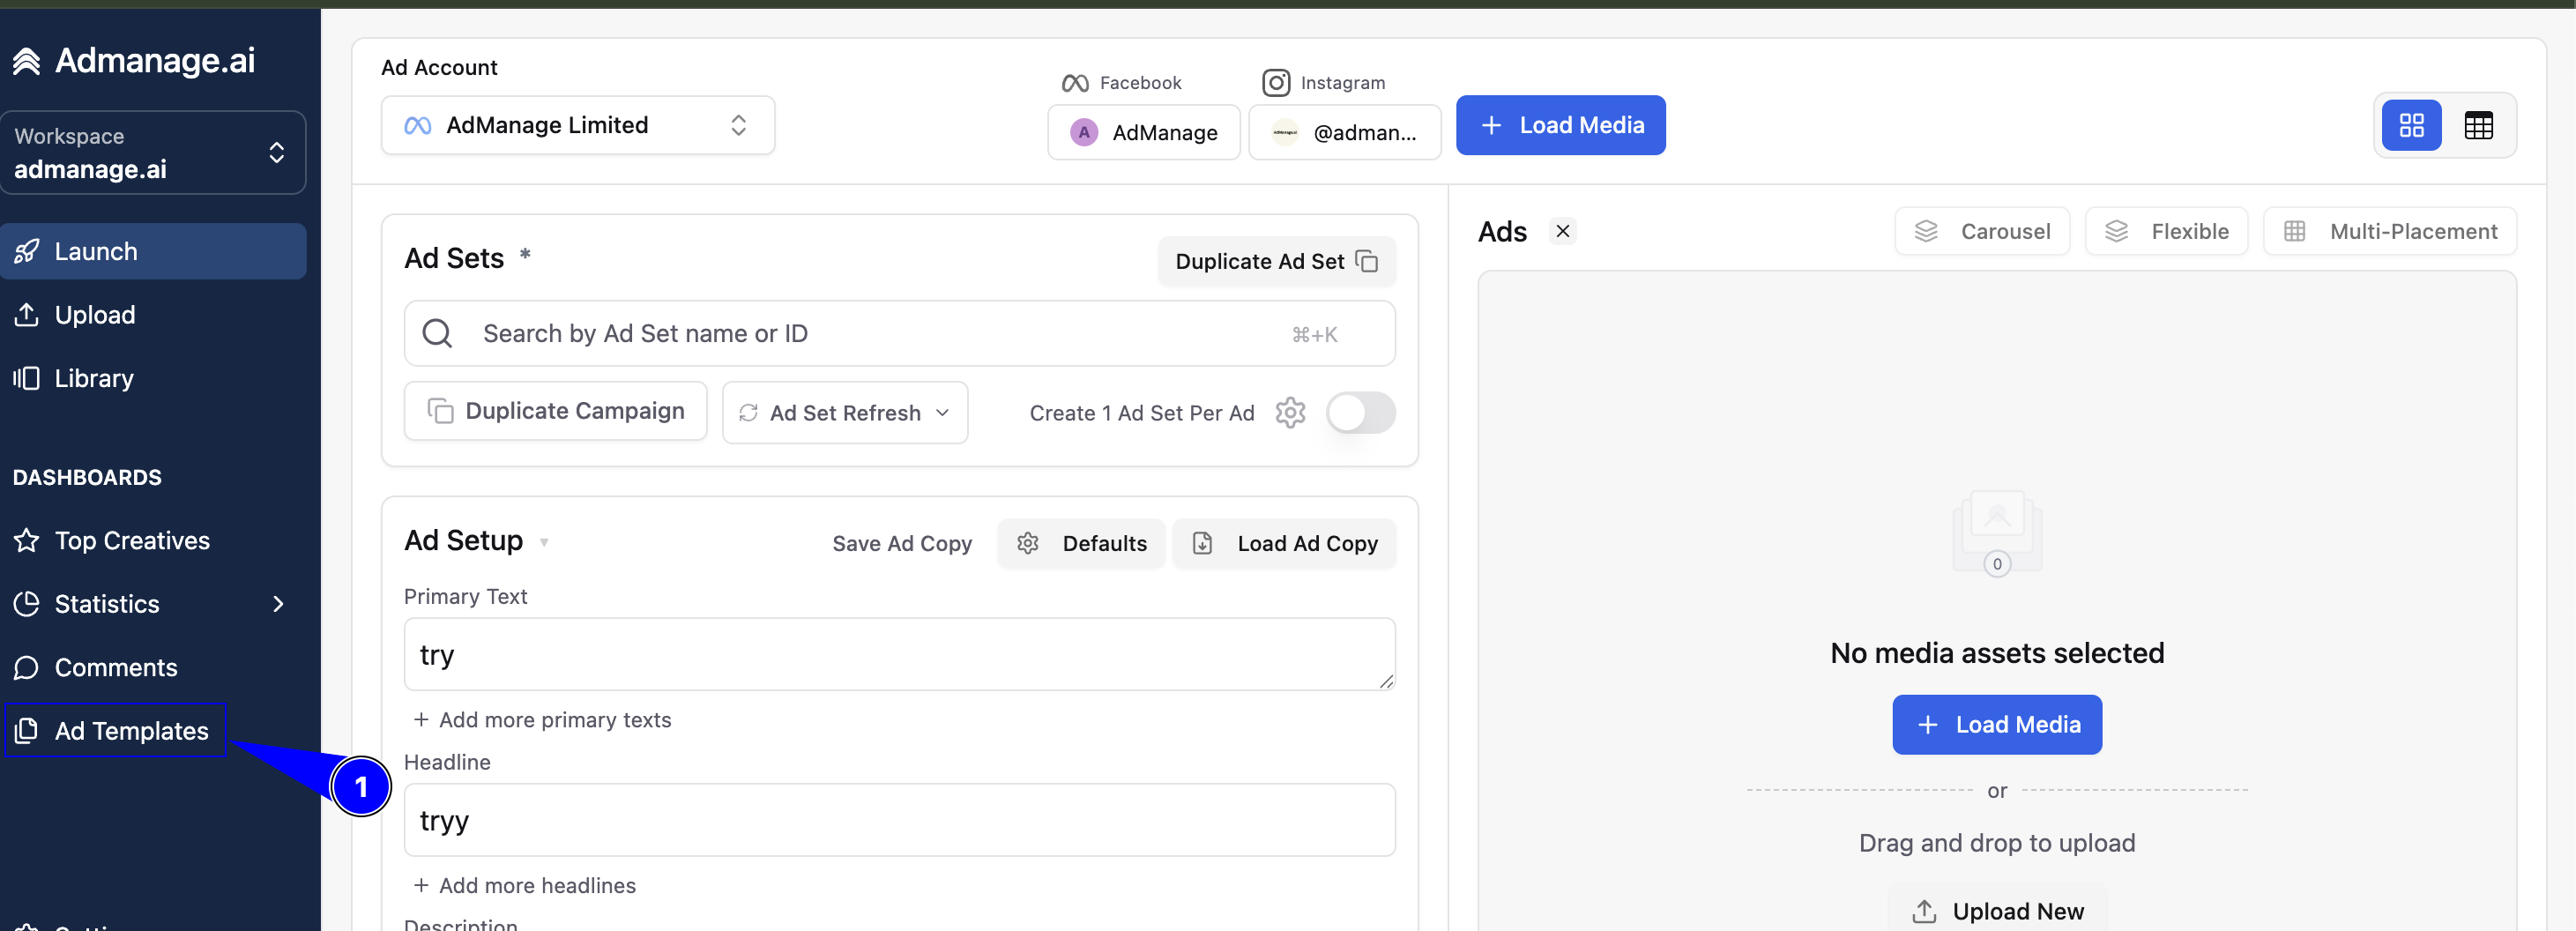Click the Flexible layers icon
Image resolution: width=2576 pixels, height=931 pixels.
2117,231
